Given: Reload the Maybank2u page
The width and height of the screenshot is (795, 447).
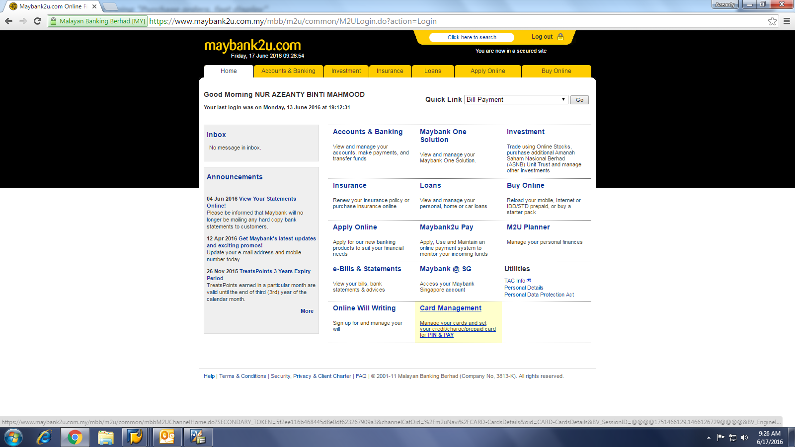Looking at the screenshot, I should tap(37, 21).
